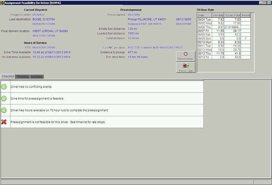Click on-duty 11.75 cell for 06/13 Thu

pyautogui.click(x=218, y=54)
